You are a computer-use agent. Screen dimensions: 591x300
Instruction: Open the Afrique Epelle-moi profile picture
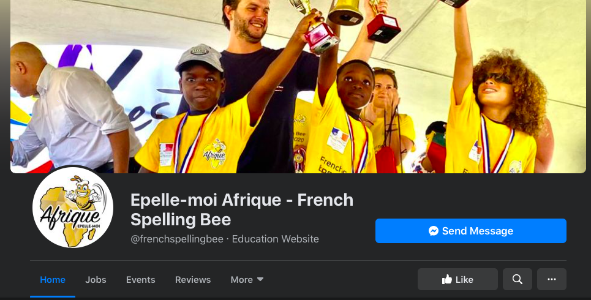[73, 208]
